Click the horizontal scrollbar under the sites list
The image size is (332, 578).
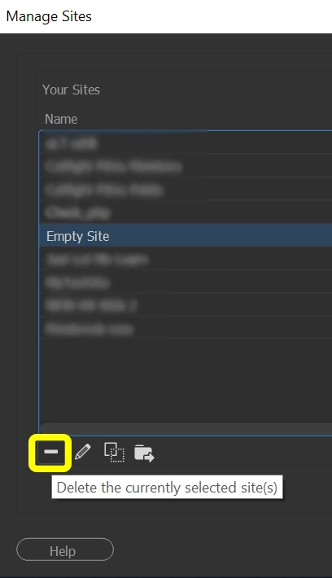pos(186,430)
